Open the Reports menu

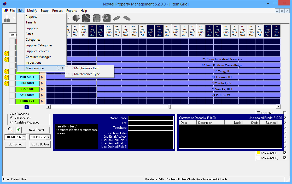(72, 11)
